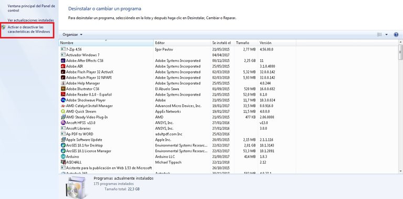This screenshot has width=403, height=199.
Task: Sort by Se instaló el column
Action: [x=222, y=43]
